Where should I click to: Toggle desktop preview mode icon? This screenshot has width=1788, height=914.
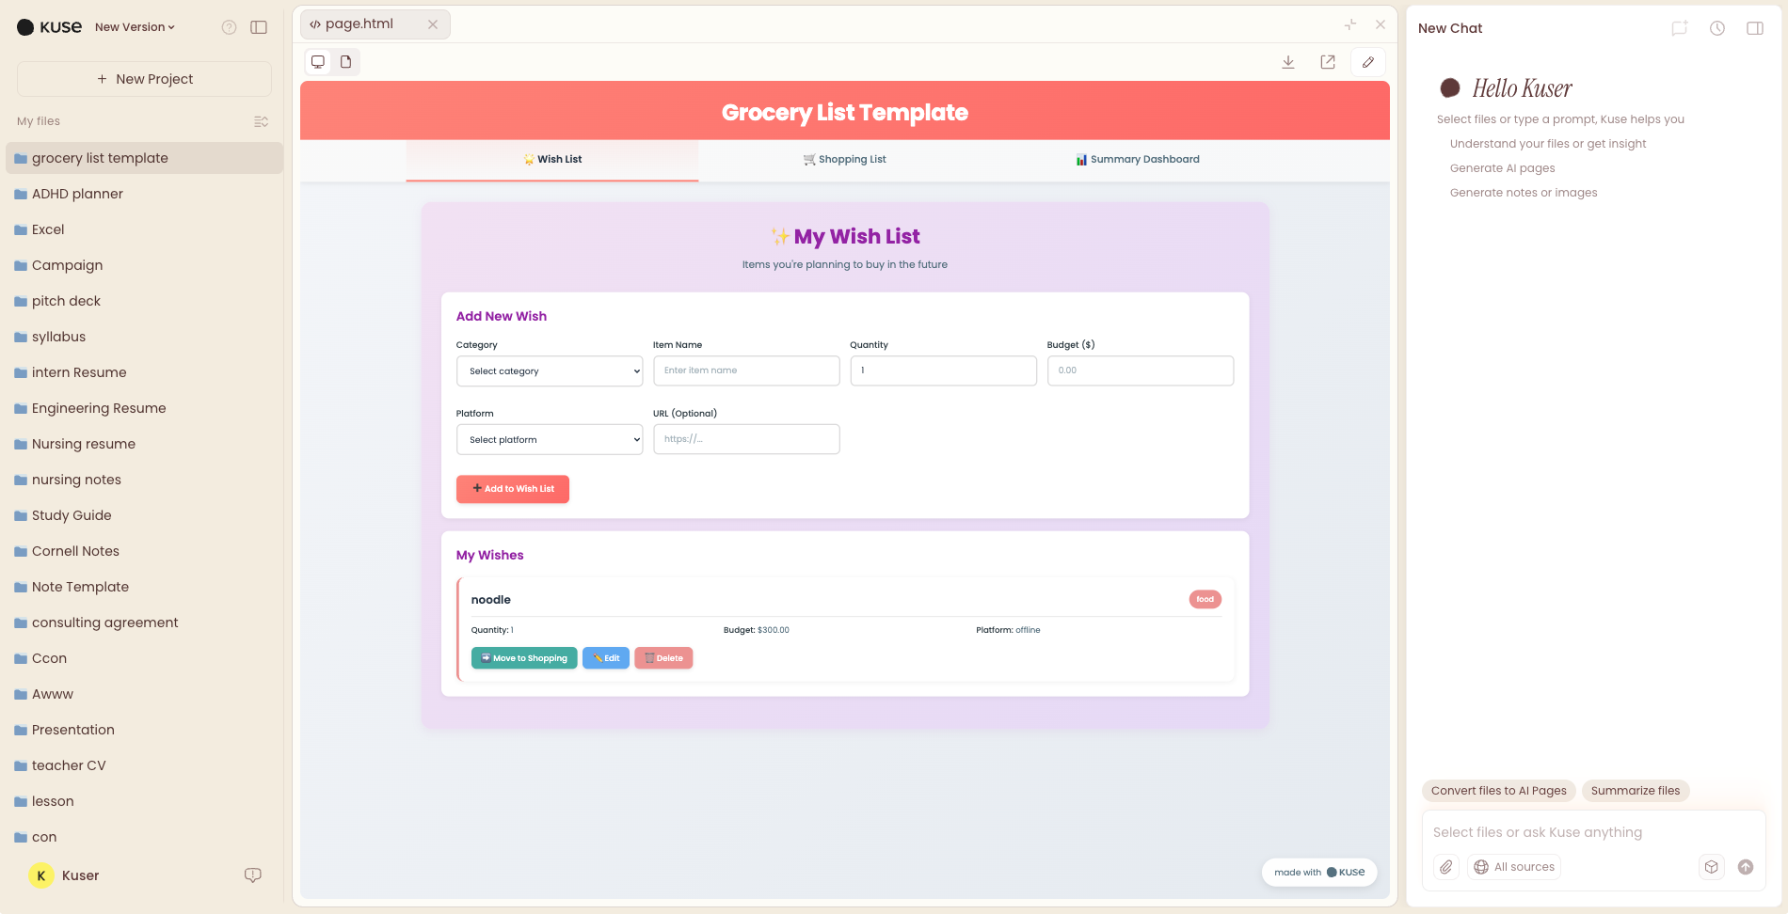point(317,61)
